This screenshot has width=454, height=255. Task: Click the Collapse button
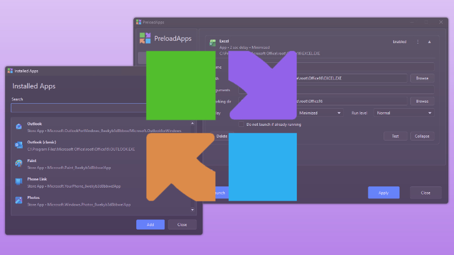coord(422,136)
